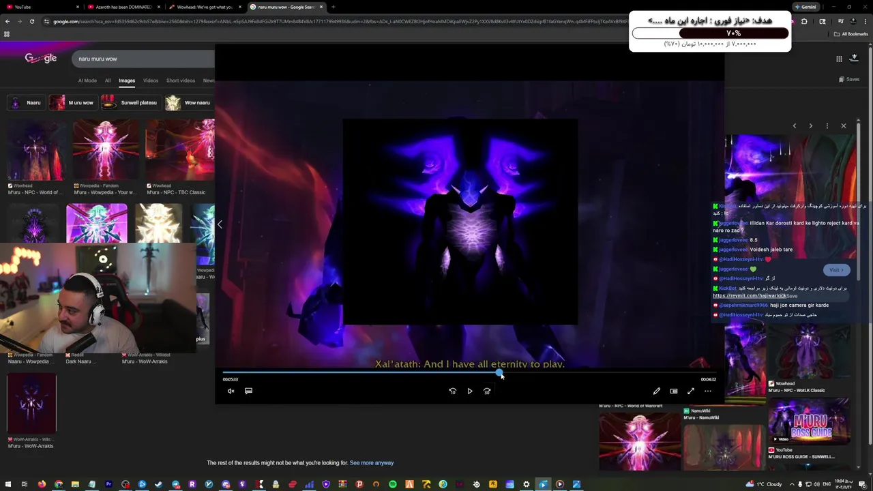Select the AI Mode search tab
Viewport: 873px width, 491px height.
coord(87,80)
